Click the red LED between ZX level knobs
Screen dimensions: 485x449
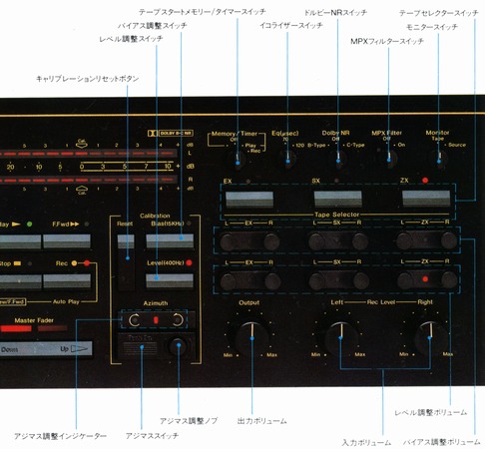pos(425,278)
